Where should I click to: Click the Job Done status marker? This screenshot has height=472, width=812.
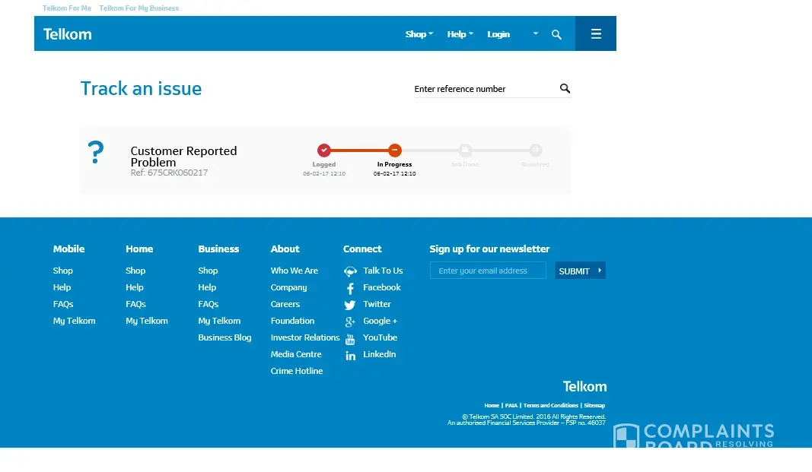pyautogui.click(x=465, y=150)
